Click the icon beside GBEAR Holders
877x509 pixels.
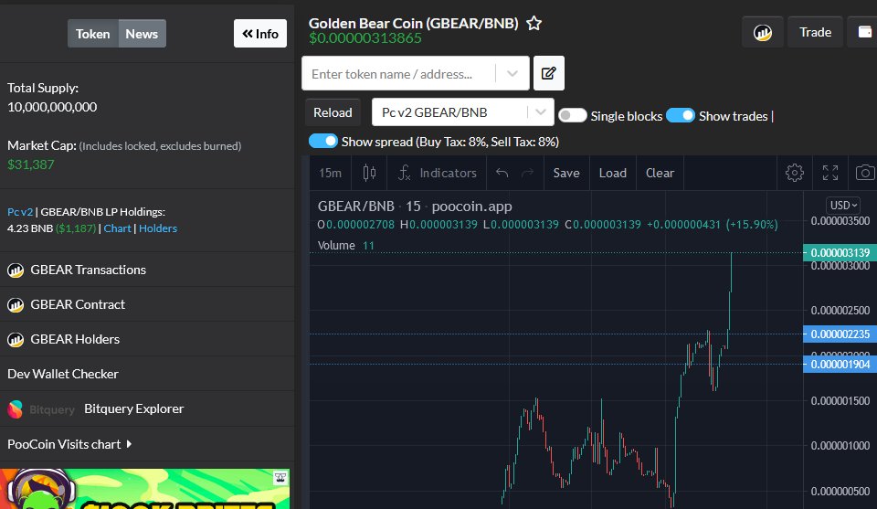tap(16, 340)
